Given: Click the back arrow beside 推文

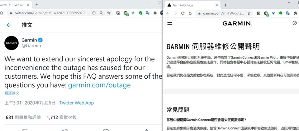Looking at the screenshot, I should pyautogui.click(x=9, y=25).
